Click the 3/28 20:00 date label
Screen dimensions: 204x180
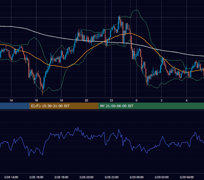click(86, 177)
